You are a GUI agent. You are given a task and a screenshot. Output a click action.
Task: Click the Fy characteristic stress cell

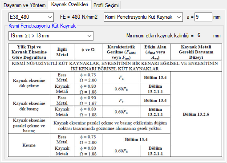[121, 101]
